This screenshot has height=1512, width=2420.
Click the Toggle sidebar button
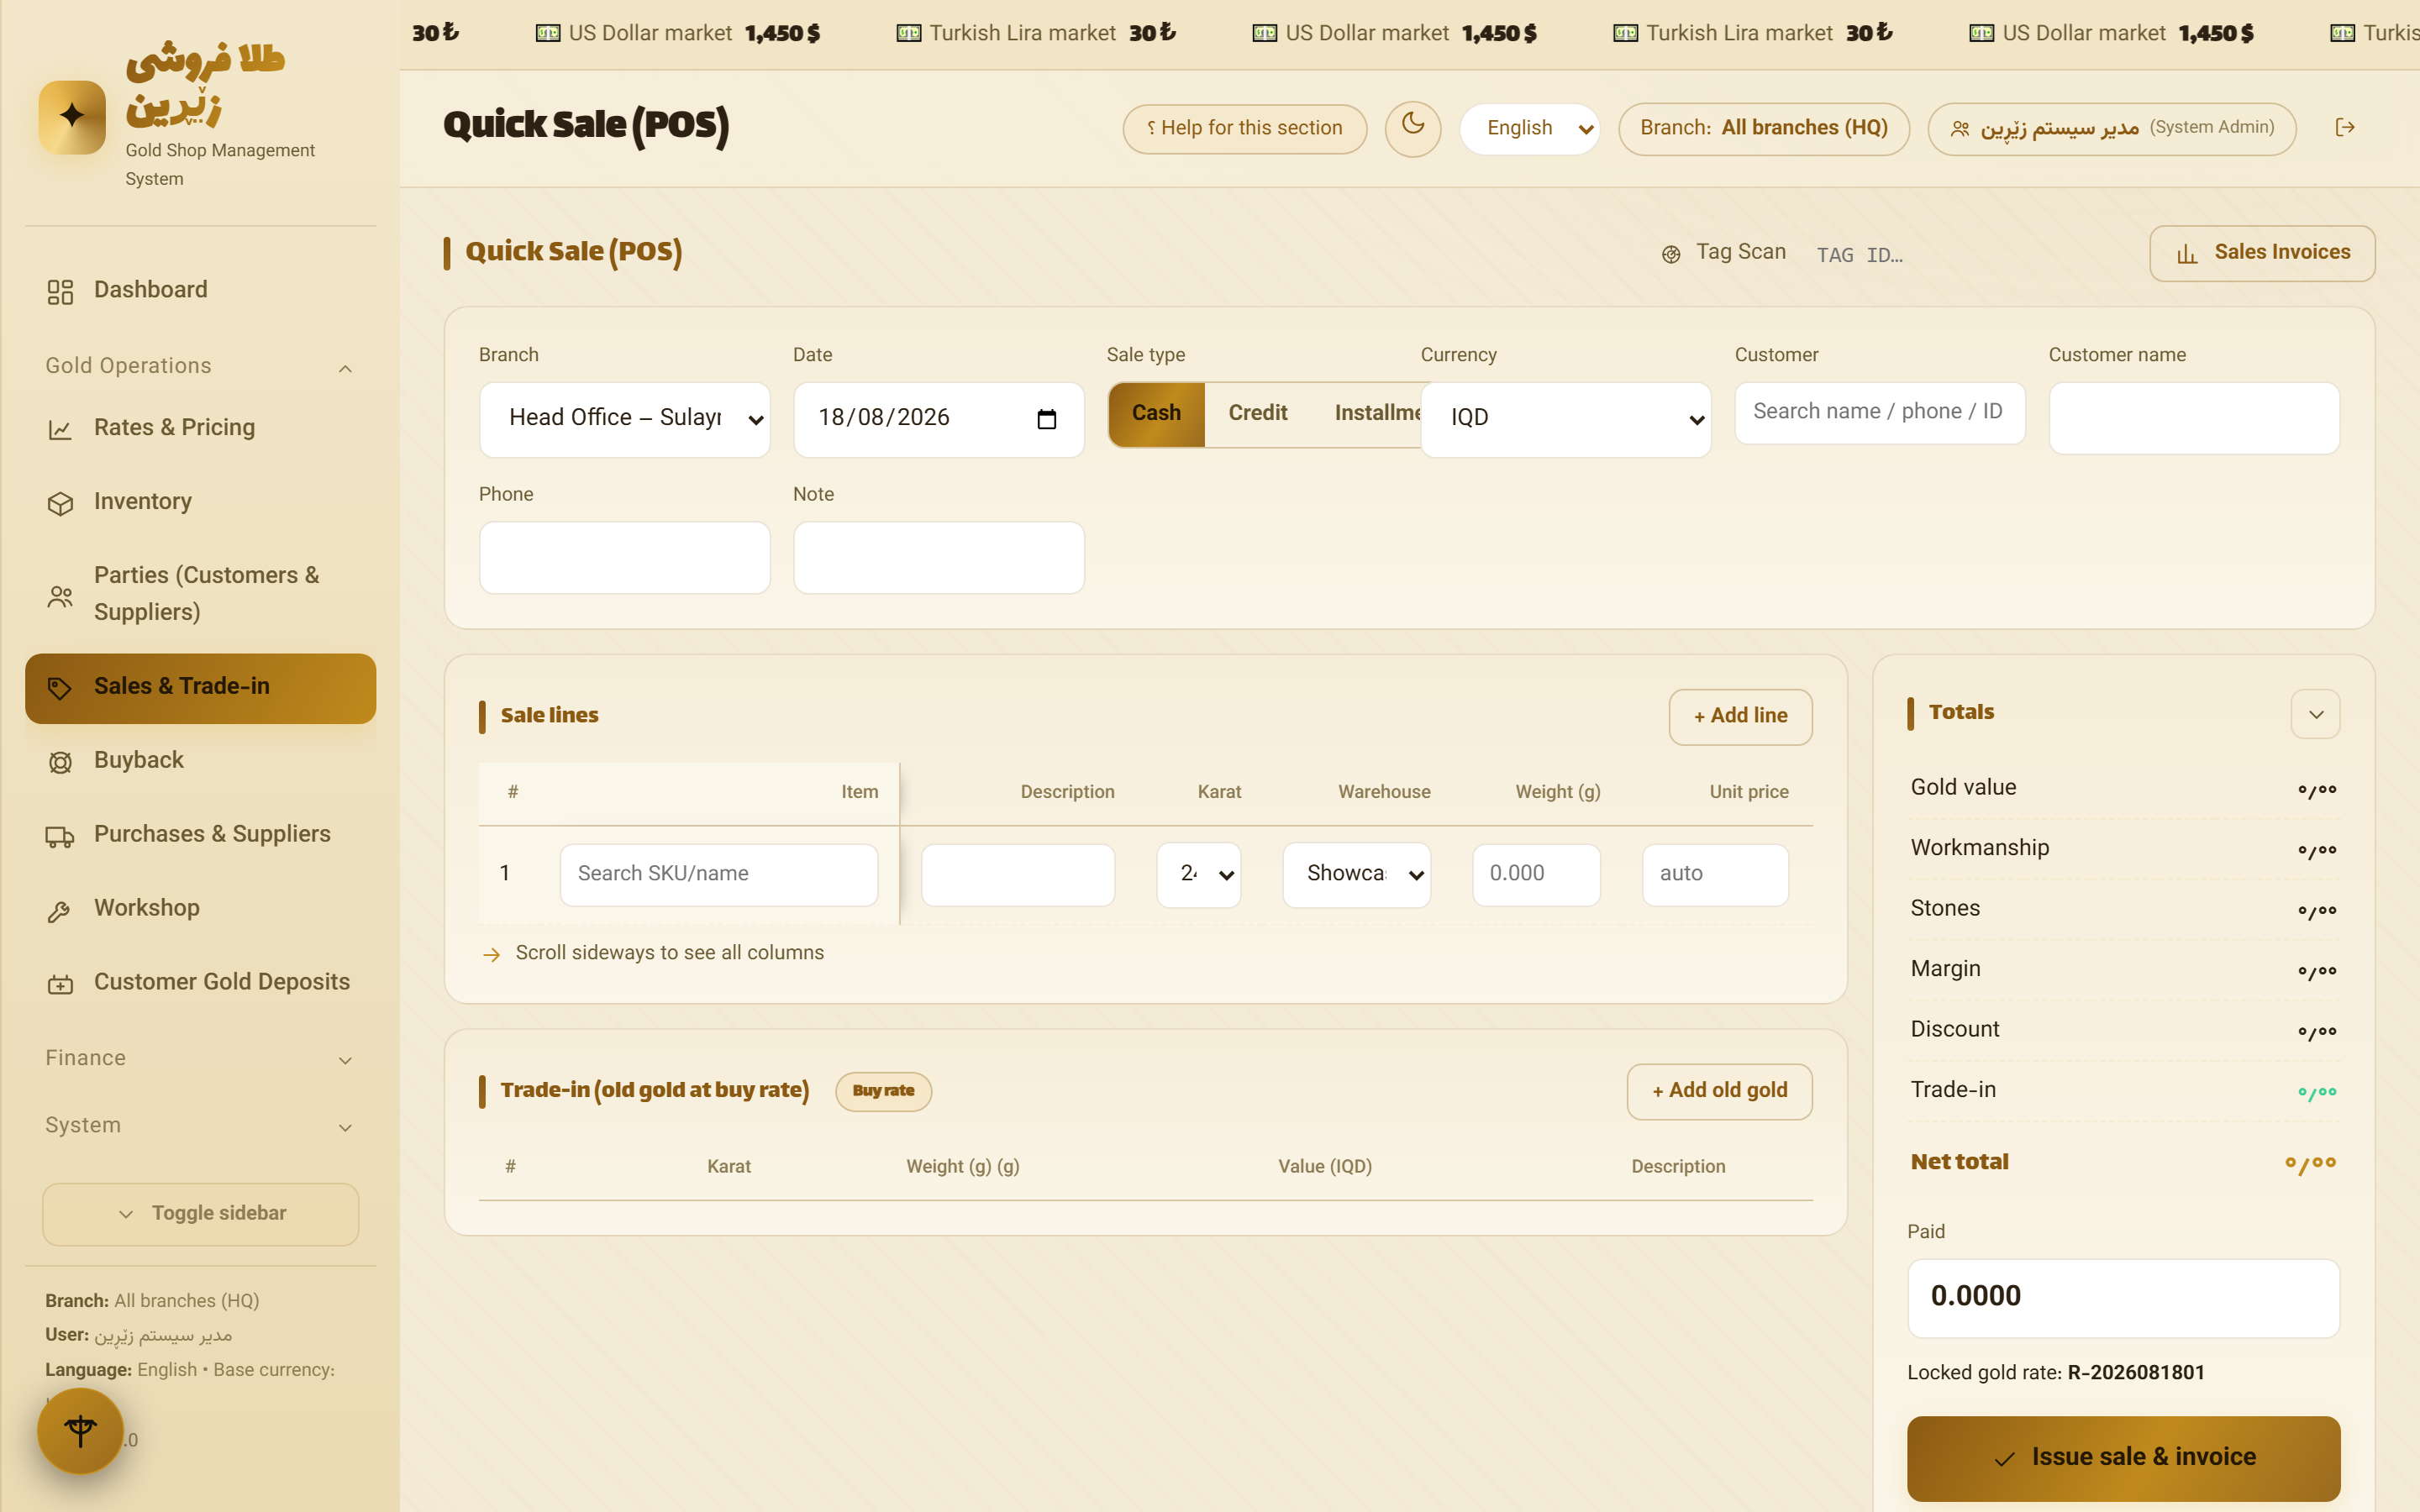click(x=200, y=1214)
